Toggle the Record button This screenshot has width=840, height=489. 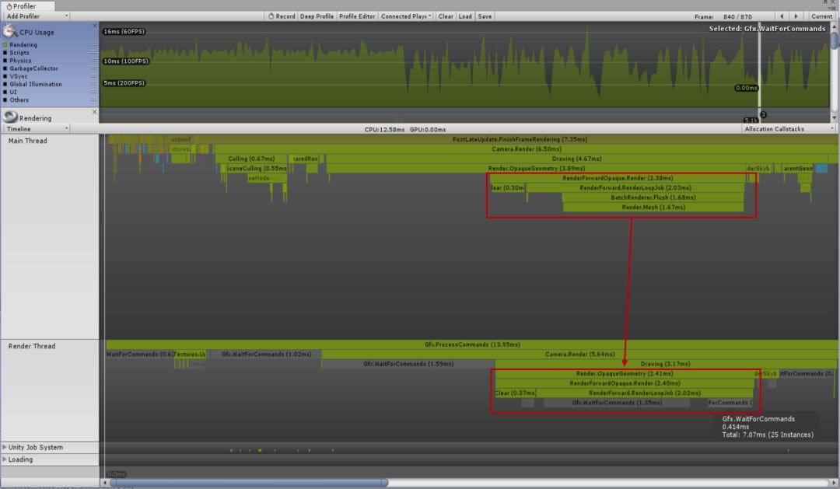[282, 16]
